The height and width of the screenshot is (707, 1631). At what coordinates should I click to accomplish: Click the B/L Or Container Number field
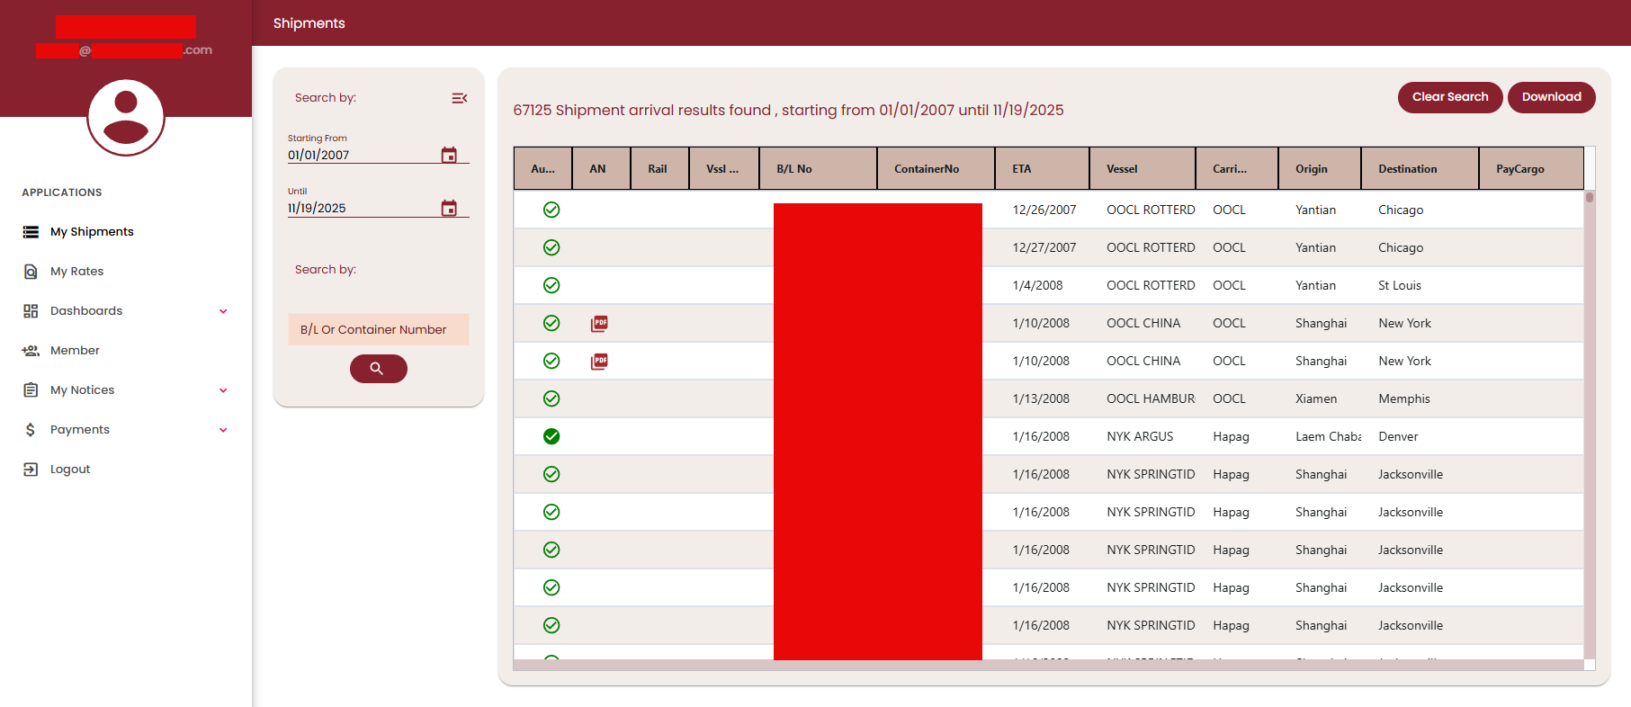coord(378,329)
